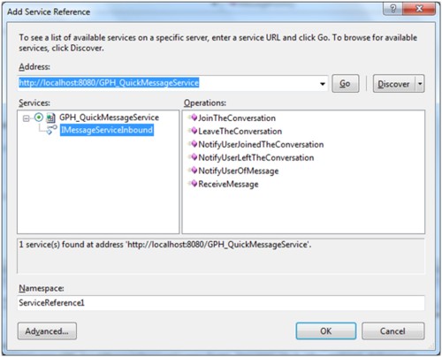
Task: Collapse the GPH_QuickMessageService tree node
Action: (27, 118)
